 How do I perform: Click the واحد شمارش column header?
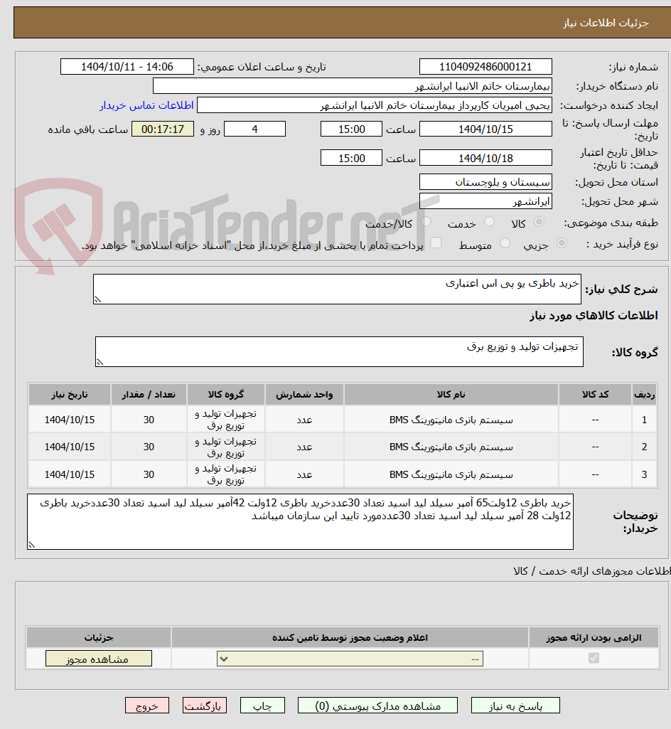304,394
